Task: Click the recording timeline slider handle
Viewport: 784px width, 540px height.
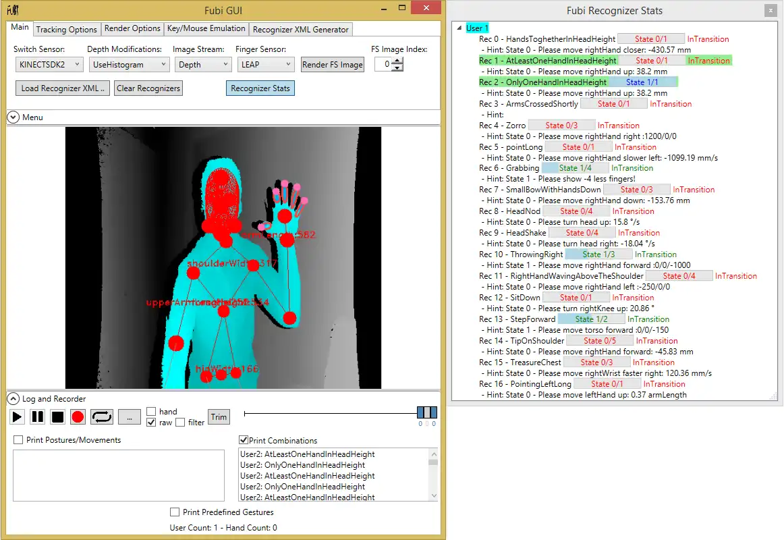Action: (x=426, y=412)
